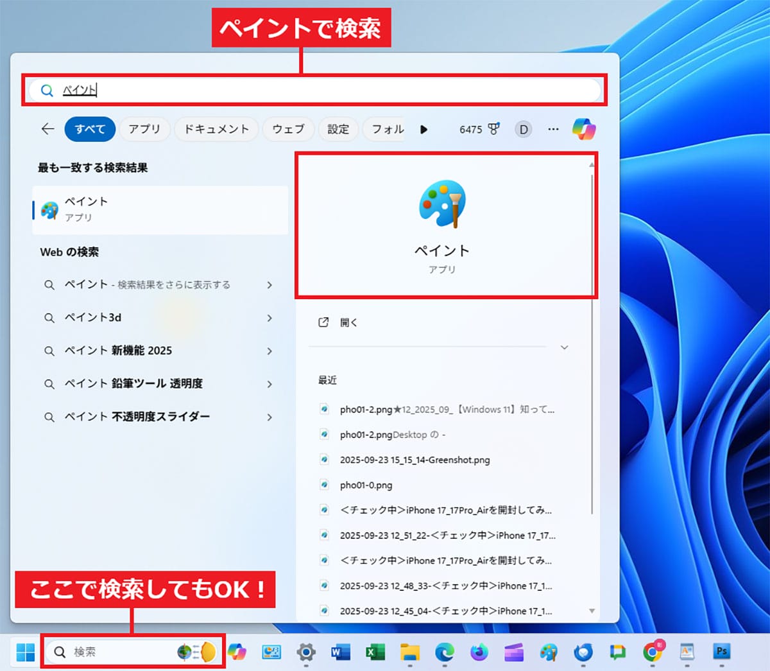
Task: Open Copilot from the search panel header
Action: pyautogui.click(x=584, y=129)
